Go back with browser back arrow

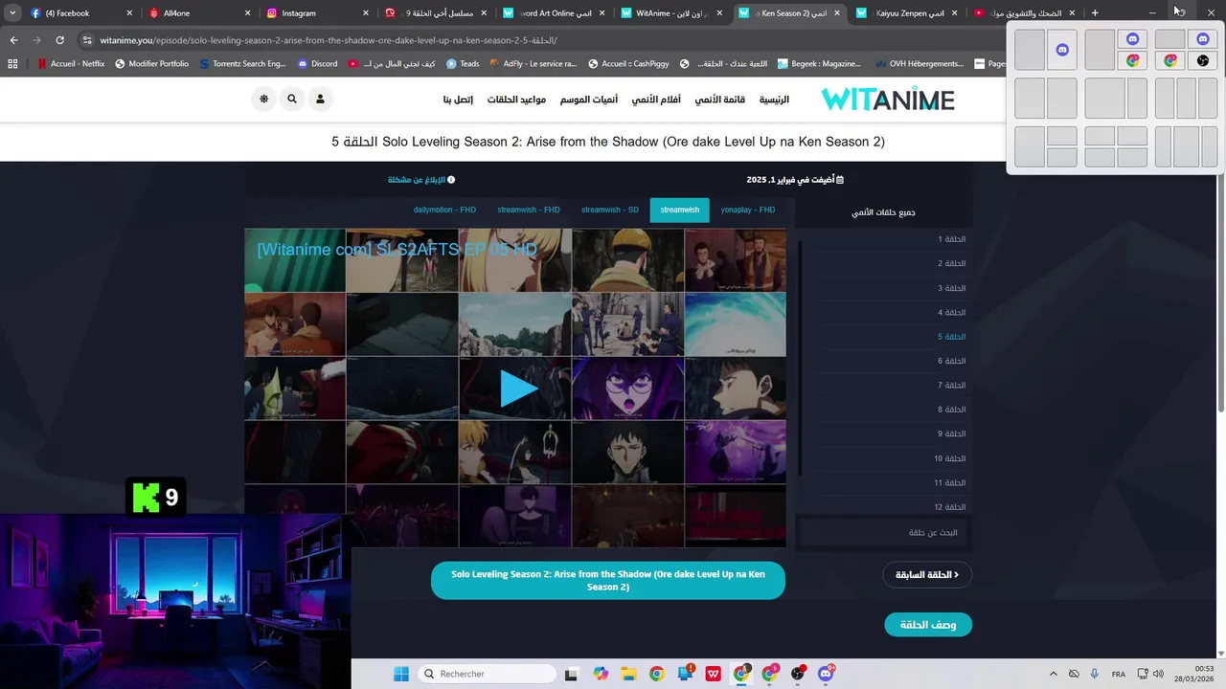click(x=13, y=40)
